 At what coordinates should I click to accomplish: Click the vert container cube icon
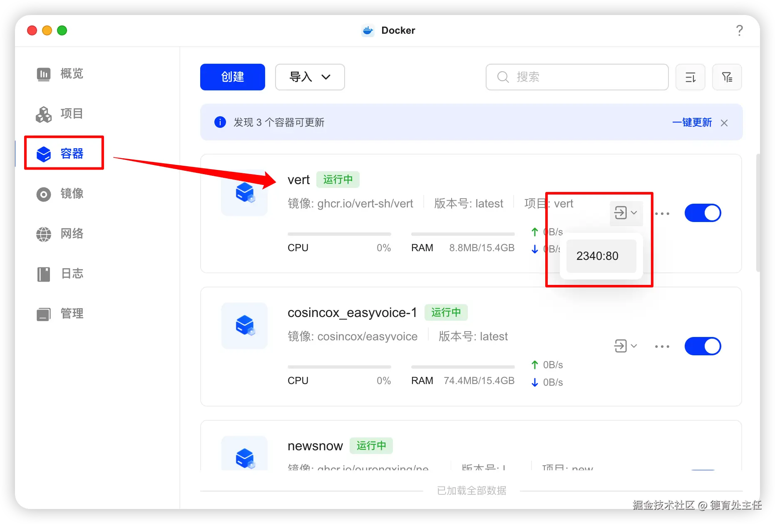245,193
